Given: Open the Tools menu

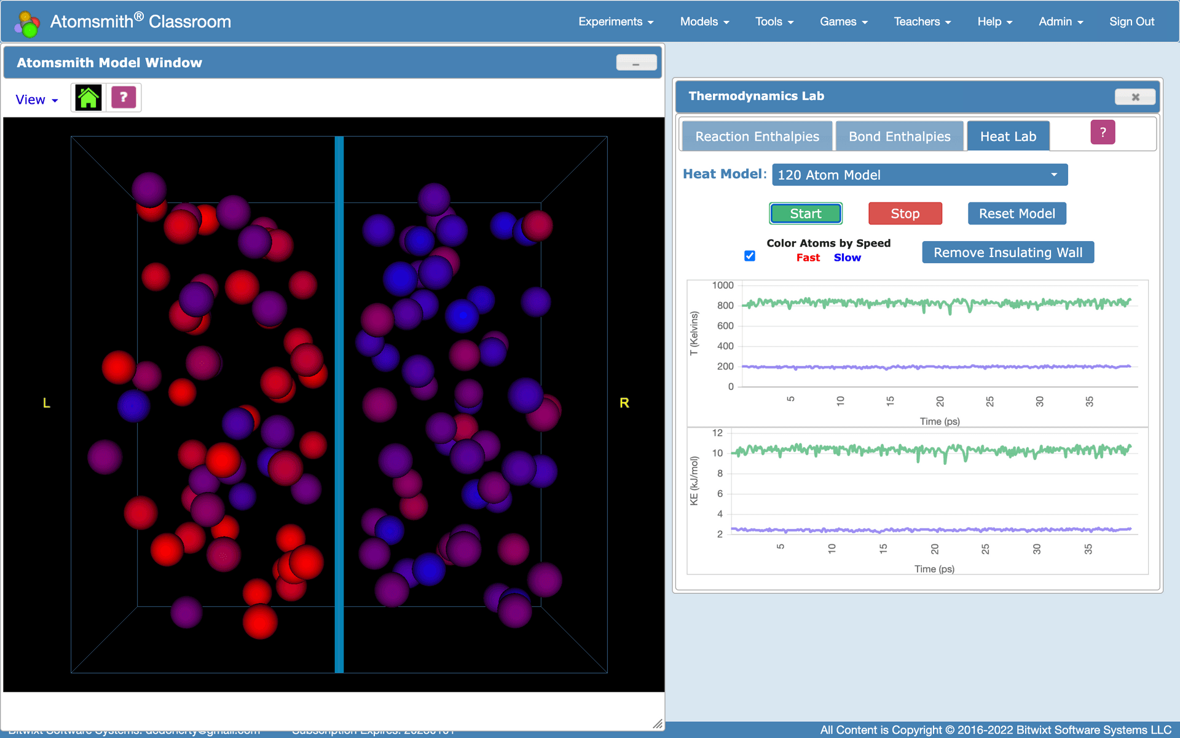Looking at the screenshot, I should pyautogui.click(x=774, y=22).
